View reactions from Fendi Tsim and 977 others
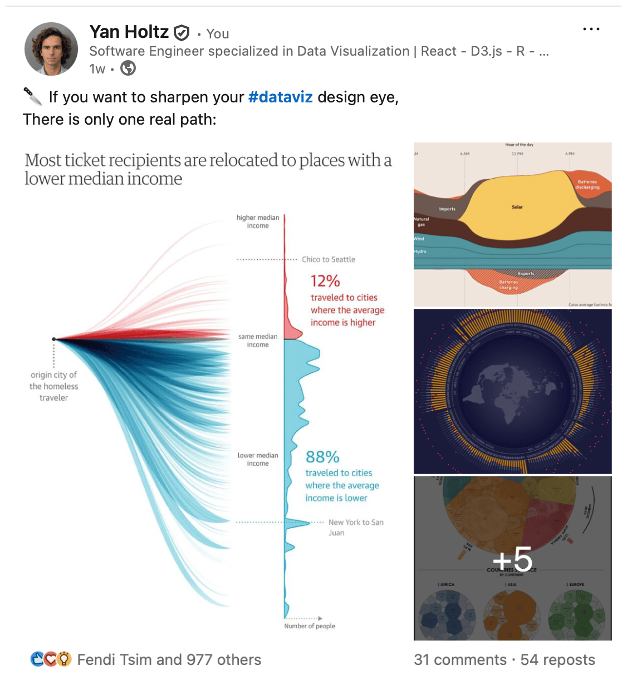627x680 pixels. [169, 660]
